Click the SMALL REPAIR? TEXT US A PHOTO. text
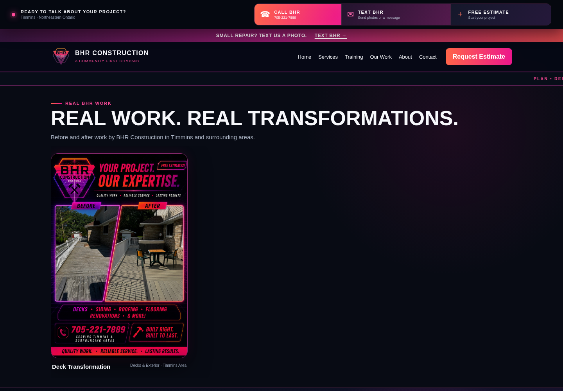Image resolution: width=563 pixels, height=391 pixels. [262, 36]
